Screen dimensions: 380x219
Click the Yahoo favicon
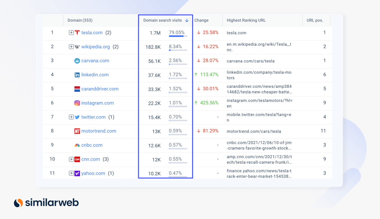coord(77,173)
